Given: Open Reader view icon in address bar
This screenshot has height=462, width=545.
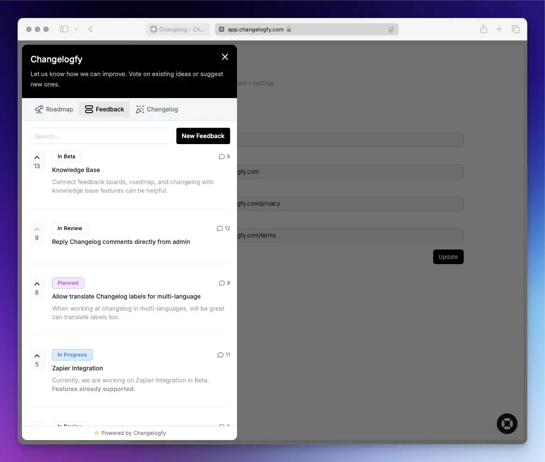Looking at the screenshot, I should click(x=391, y=29).
